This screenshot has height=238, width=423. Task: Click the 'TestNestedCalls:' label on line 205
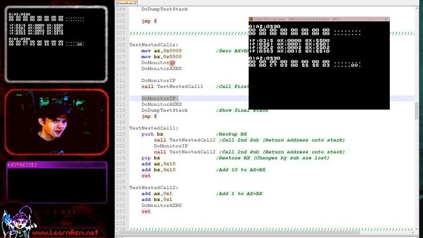[x=154, y=45]
